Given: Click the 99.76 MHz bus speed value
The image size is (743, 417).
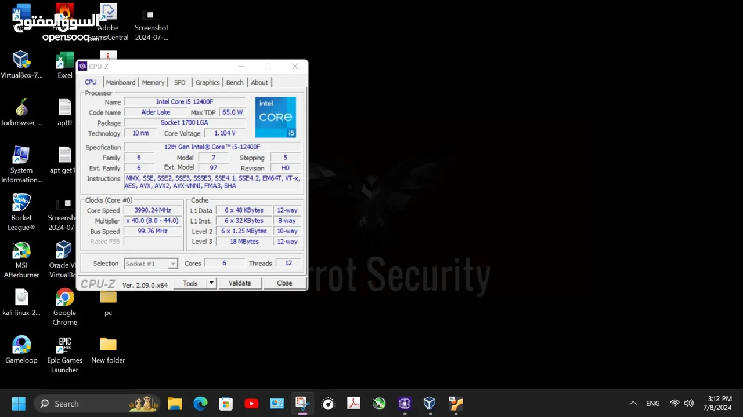Looking at the screenshot, I should coord(153,231).
